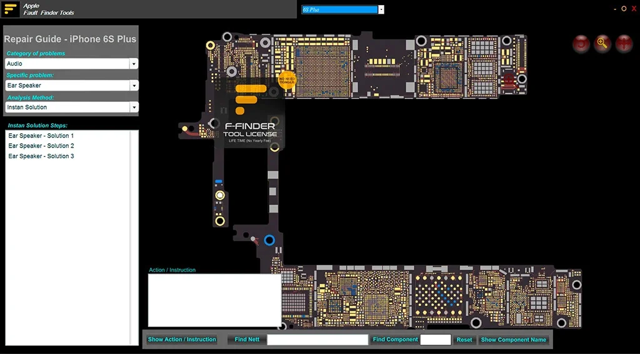Open the 6S Plus model dropdown
This screenshot has height=354, width=640.
click(x=381, y=9)
